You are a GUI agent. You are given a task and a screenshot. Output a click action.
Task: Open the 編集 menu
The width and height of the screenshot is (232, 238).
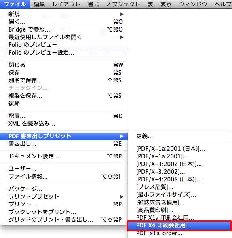pyautogui.click(x=39, y=4)
